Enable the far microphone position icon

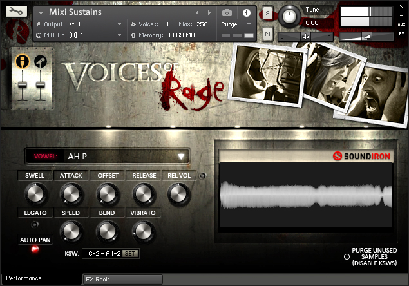[x=41, y=62]
